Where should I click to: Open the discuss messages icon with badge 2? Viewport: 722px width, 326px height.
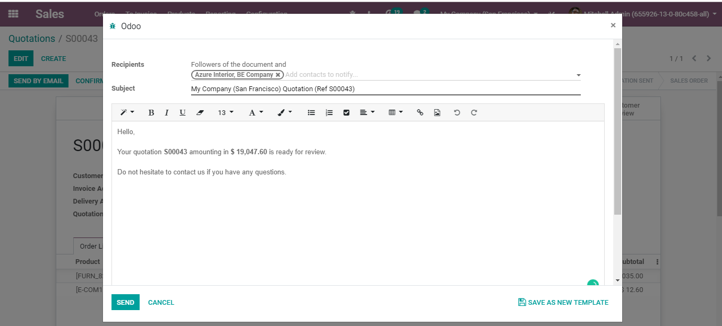pos(419,13)
